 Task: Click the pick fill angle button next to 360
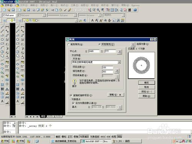coord(117,71)
